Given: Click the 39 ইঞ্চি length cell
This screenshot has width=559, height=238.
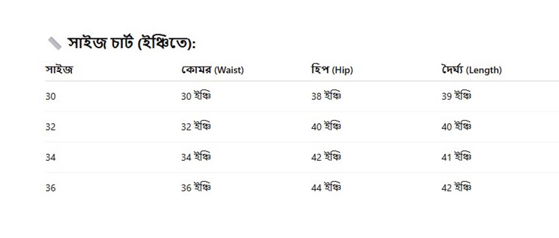Looking at the screenshot, I should 457,96.
